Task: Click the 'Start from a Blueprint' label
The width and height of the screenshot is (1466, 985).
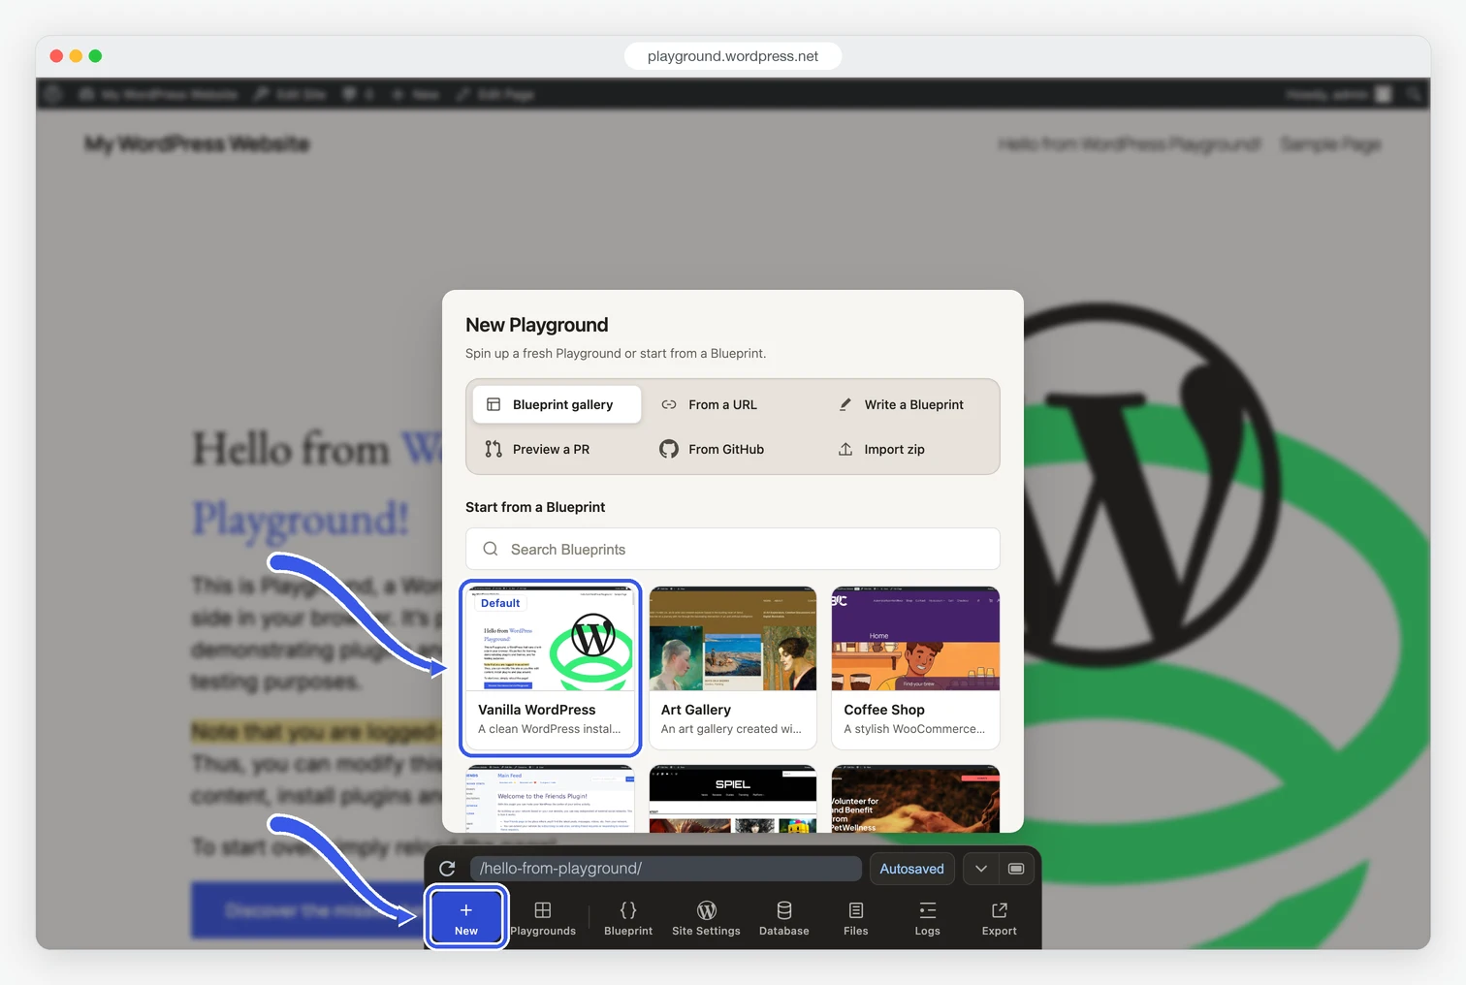Action: (x=535, y=507)
